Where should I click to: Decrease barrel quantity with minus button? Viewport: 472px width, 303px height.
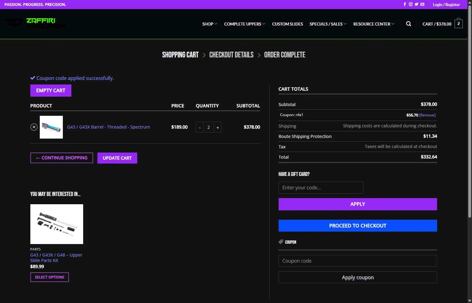point(199,127)
